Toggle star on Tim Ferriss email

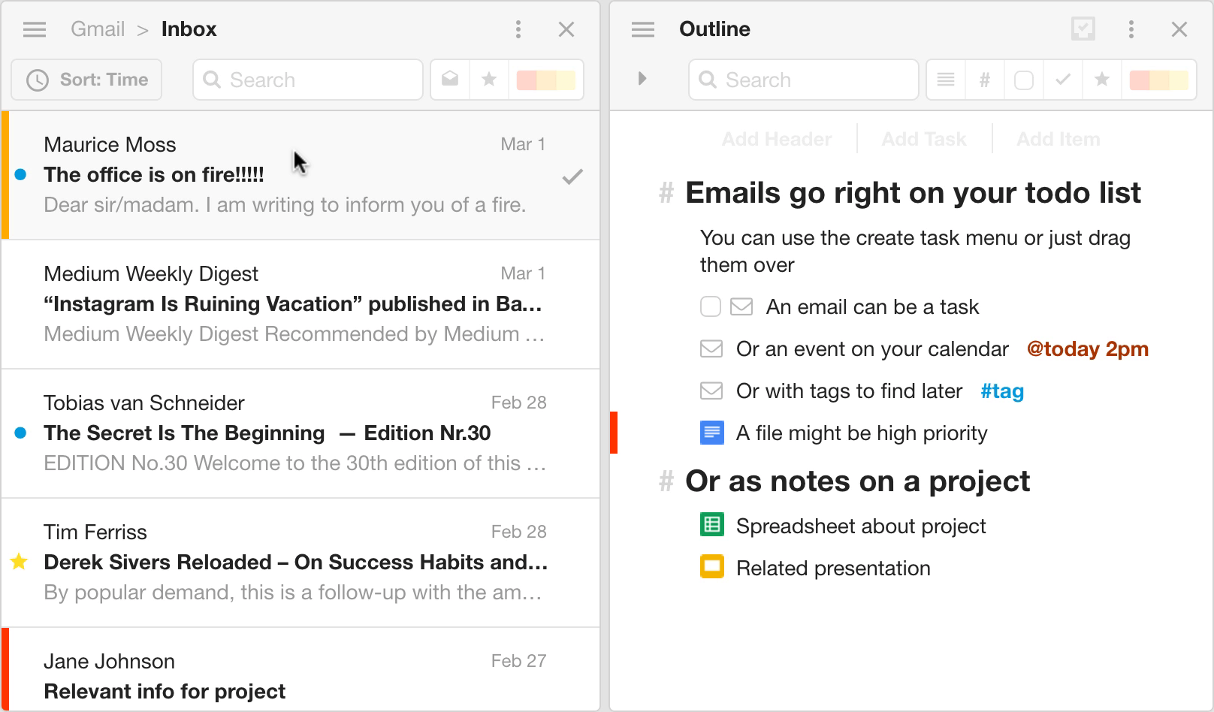pos(20,561)
